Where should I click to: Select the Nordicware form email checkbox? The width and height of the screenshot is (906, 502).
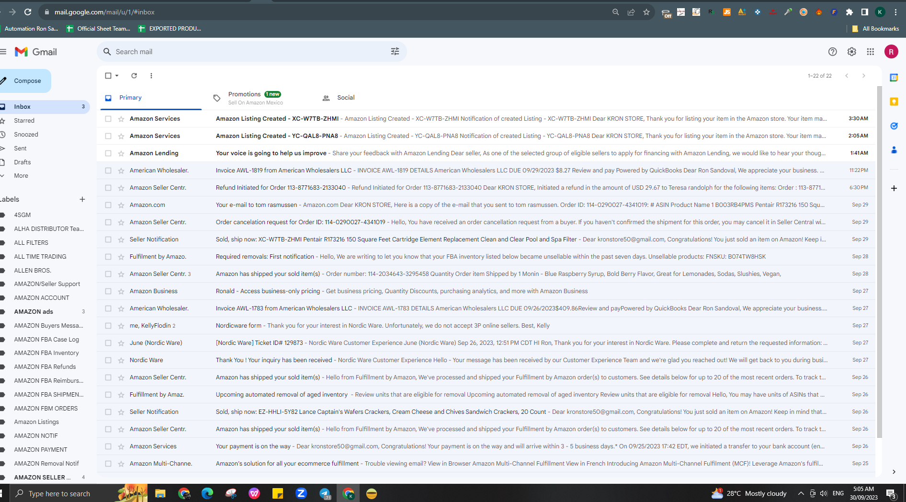[x=108, y=326]
